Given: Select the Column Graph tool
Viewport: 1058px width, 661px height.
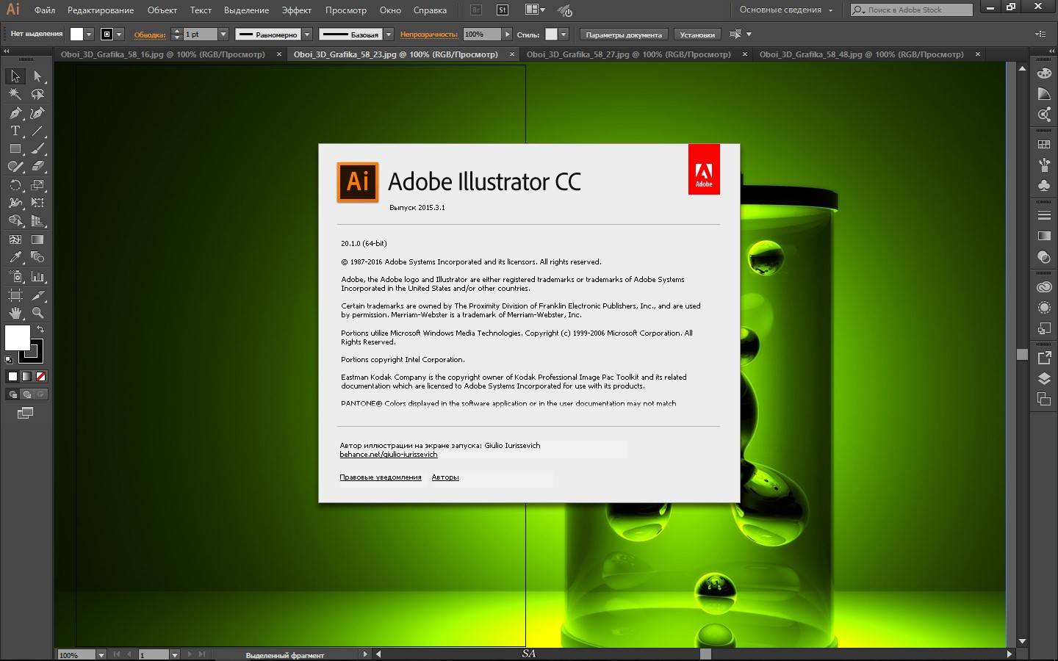Looking at the screenshot, I should coord(38,277).
